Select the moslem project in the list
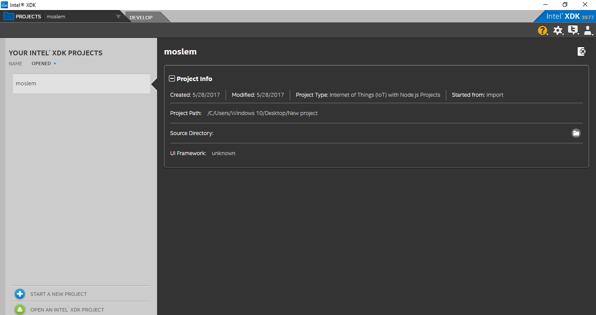 point(82,84)
